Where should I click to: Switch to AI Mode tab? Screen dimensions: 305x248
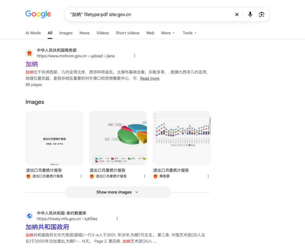(33, 33)
